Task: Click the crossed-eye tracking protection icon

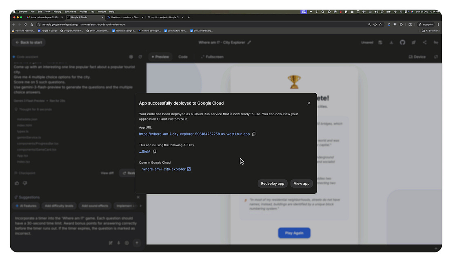Action: coord(375,24)
